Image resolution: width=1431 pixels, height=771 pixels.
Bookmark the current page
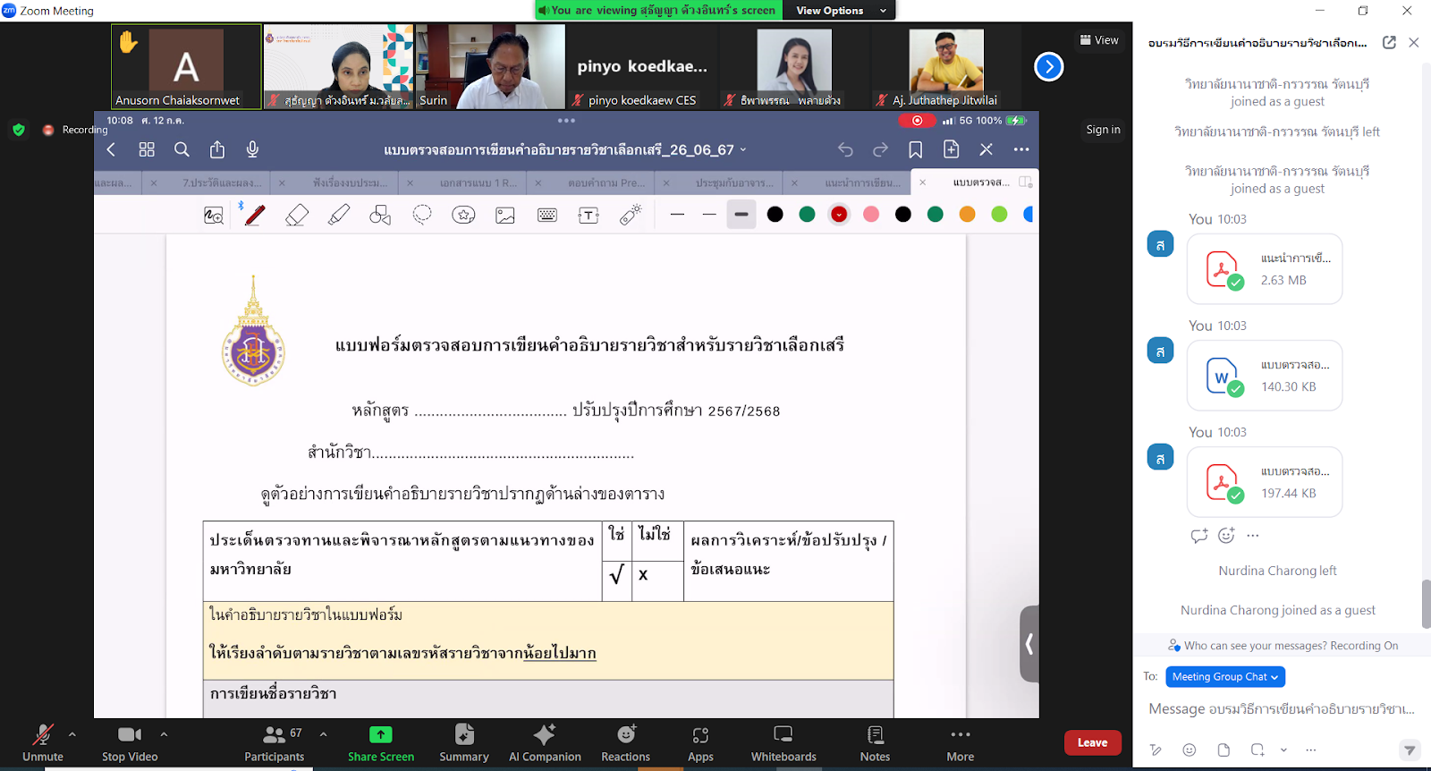(916, 149)
